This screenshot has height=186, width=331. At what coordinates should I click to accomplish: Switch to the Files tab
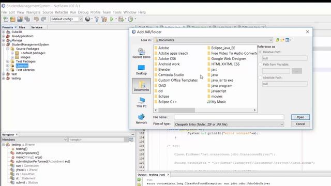pyautogui.click(x=22, y=27)
